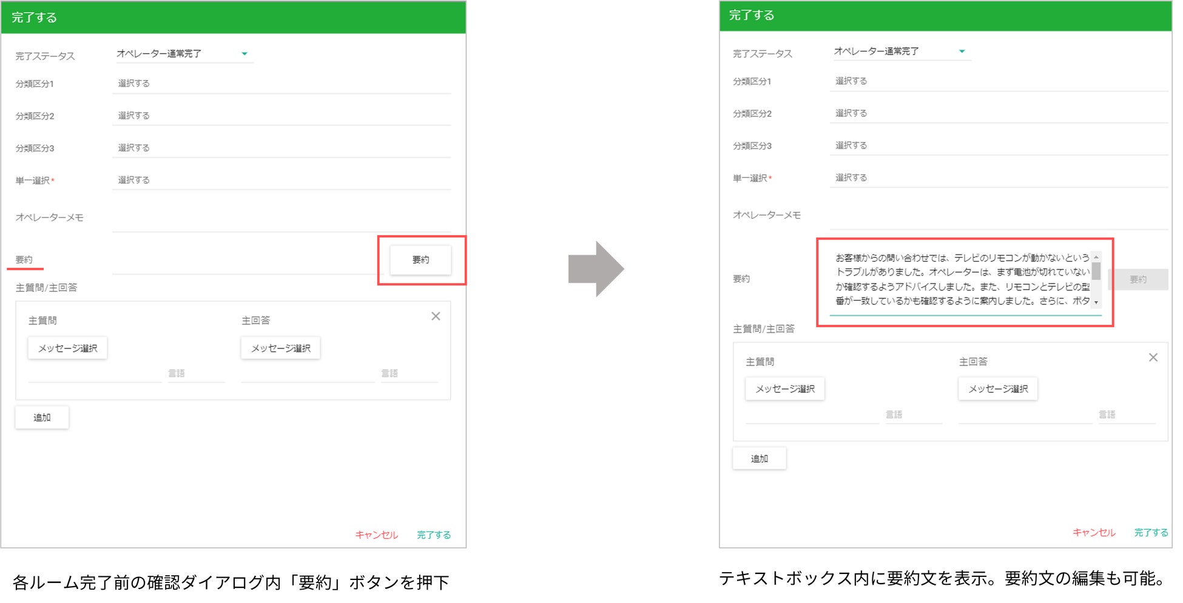Click オペレーターメモ input in the left dialog
Screen dimensions: 1183x603
point(281,219)
